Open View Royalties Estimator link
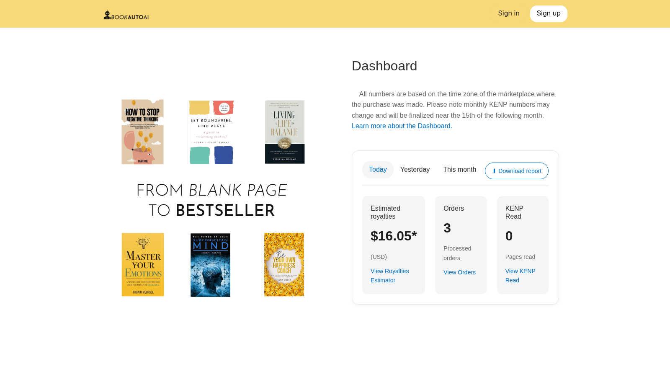 click(x=390, y=276)
